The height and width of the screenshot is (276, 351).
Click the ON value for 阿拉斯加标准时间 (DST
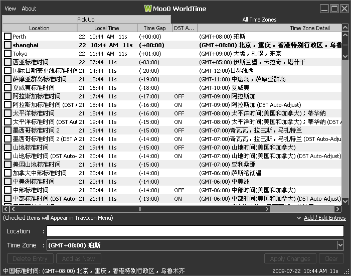[x=178, y=105]
